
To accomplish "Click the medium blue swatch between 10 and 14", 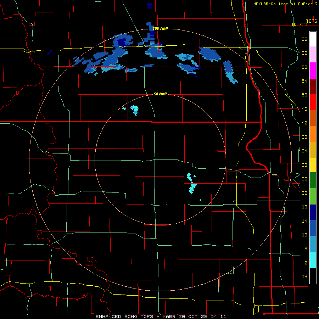I will click(313, 228).
